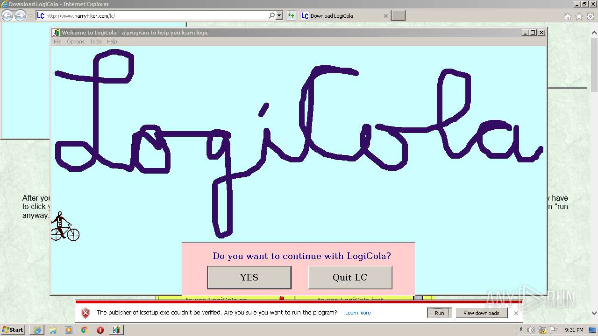The image size is (598, 336).
Task: Click the Internet Explorer icon in title bar
Action: tap(4, 4)
